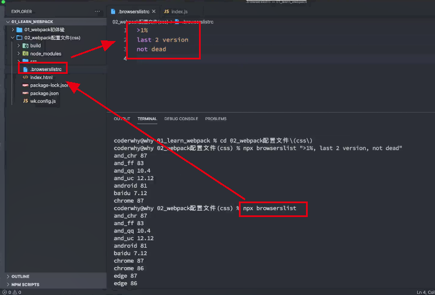Image resolution: width=435 pixels, height=295 pixels.
Task: Switch to the index.js editor tab
Action: click(x=176, y=12)
